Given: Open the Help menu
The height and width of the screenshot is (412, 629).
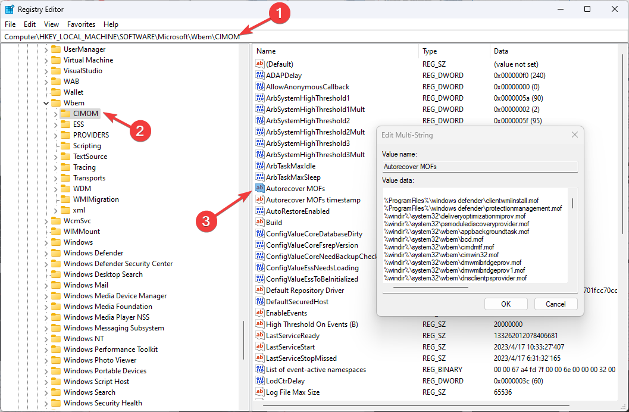Looking at the screenshot, I should (111, 24).
